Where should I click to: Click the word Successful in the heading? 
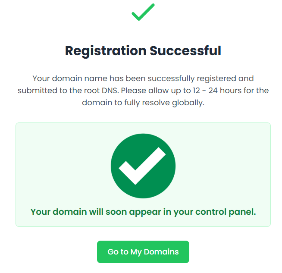(185, 51)
